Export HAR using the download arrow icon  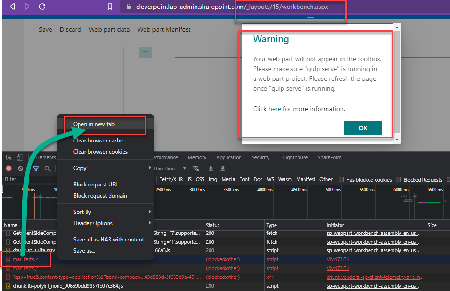pyautogui.click(x=222, y=168)
